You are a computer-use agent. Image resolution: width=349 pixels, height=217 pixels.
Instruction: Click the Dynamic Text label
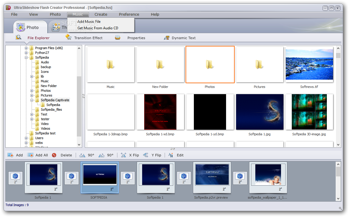point(184,38)
